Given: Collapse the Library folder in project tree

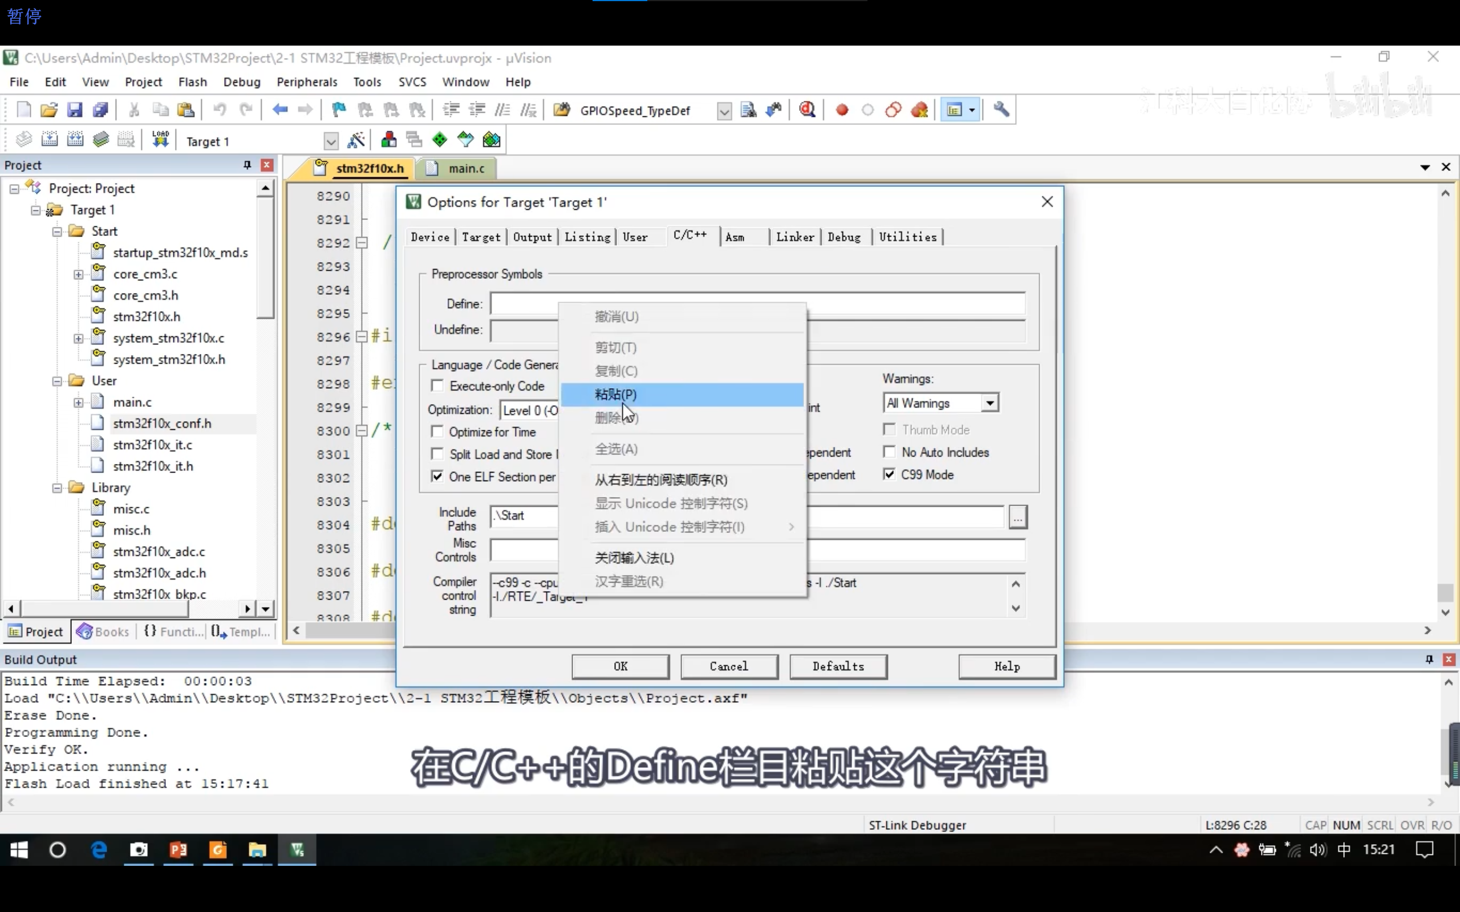Looking at the screenshot, I should point(57,487).
